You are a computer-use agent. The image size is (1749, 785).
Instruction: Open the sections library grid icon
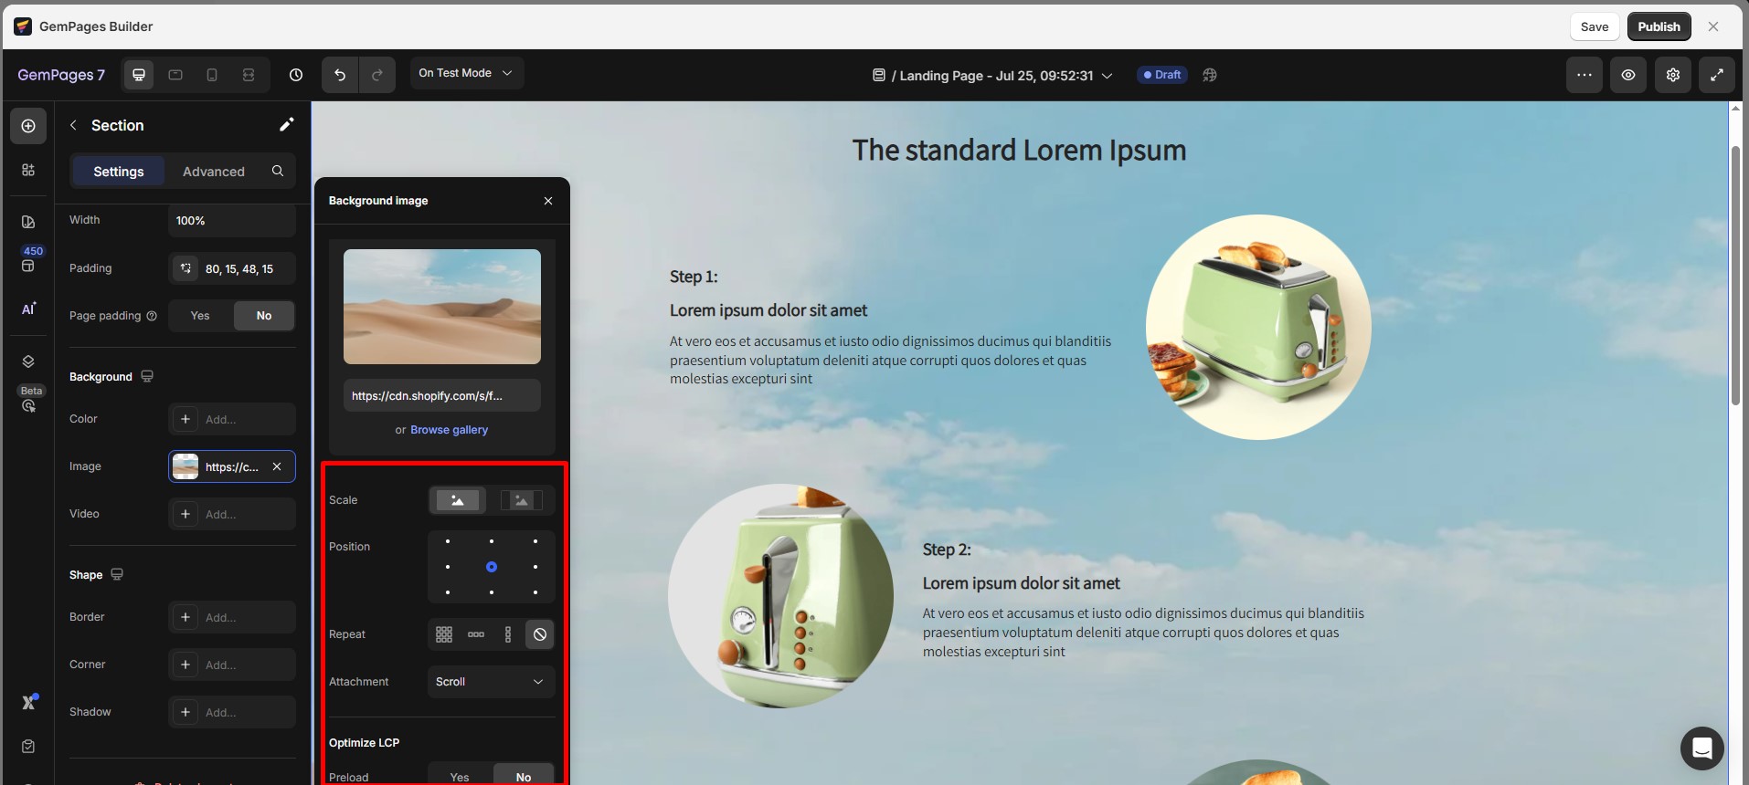tap(28, 170)
